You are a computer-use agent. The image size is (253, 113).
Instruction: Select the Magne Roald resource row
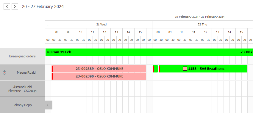(22, 72)
